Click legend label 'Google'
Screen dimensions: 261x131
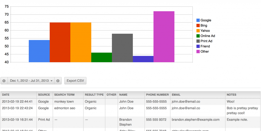click(x=206, y=20)
